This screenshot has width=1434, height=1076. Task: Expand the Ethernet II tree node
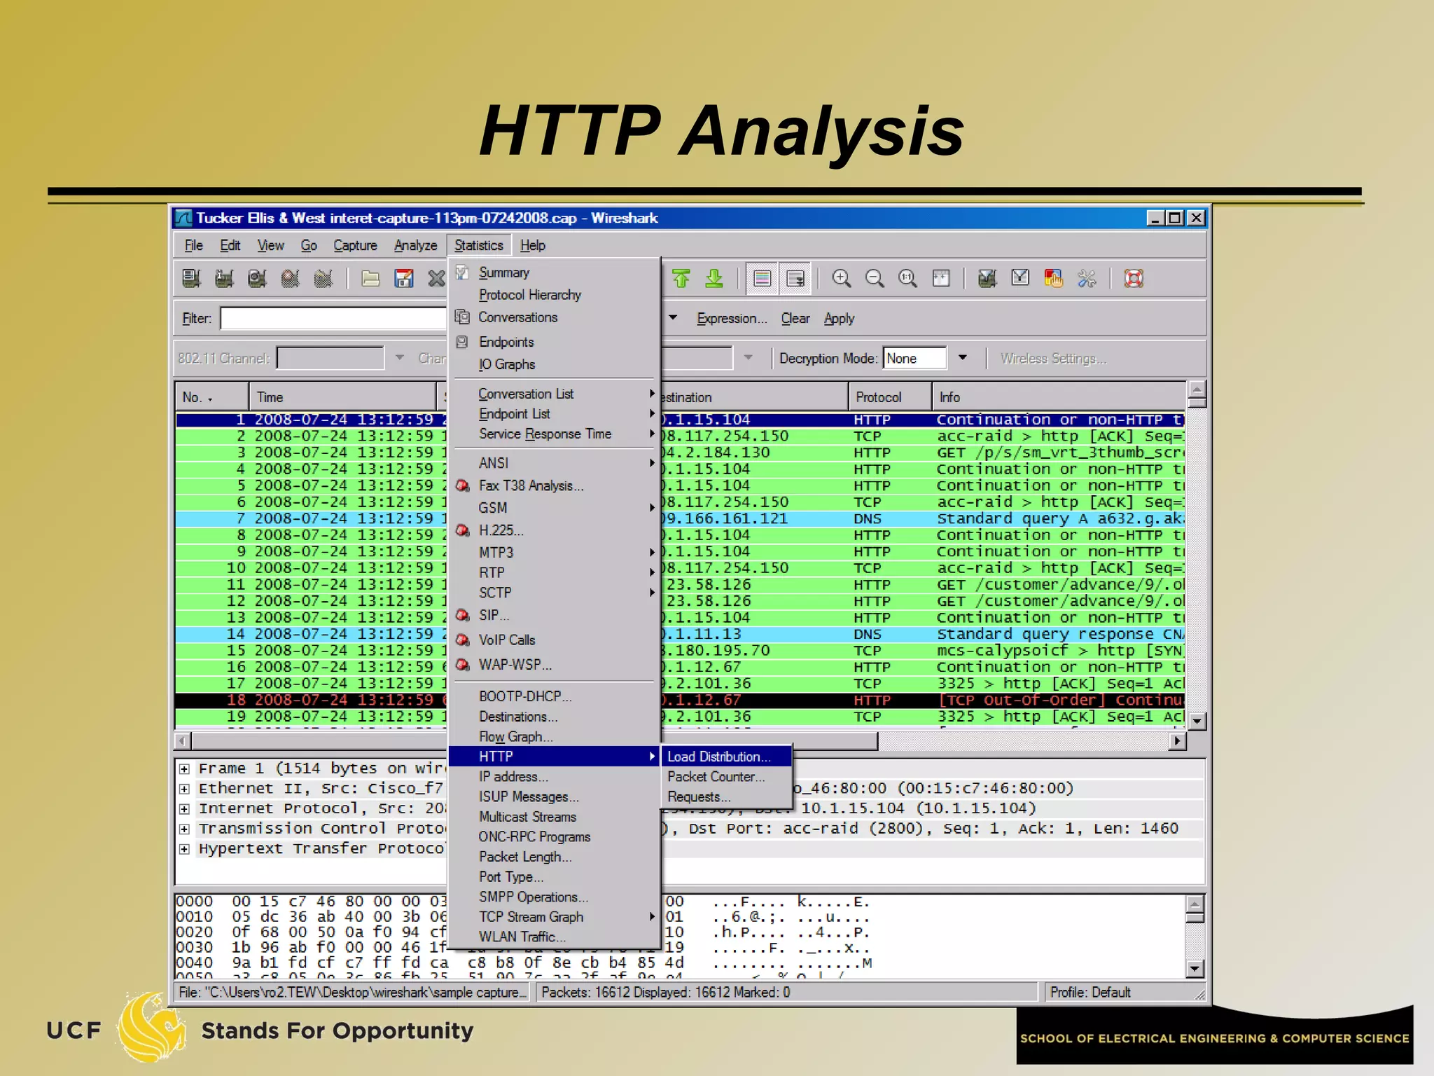pyautogui.click(x=184, y=789)
